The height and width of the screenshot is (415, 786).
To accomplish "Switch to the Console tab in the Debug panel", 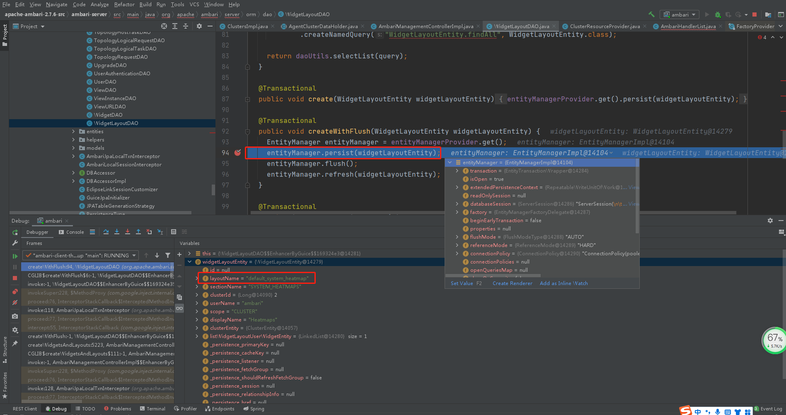I will tap(71, 232).
